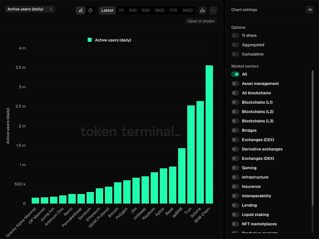Image resolution: width=319 pixels, height=239 pixels.
Task: Enable Derivative exchanges toggle
Action: click(235, 149)
